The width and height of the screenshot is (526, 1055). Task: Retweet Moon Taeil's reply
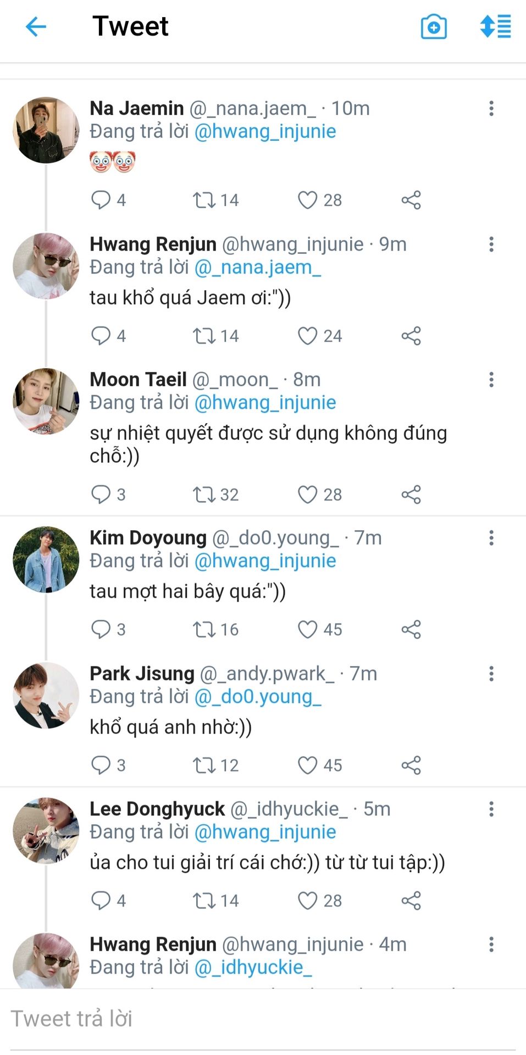tap(204, 495)
